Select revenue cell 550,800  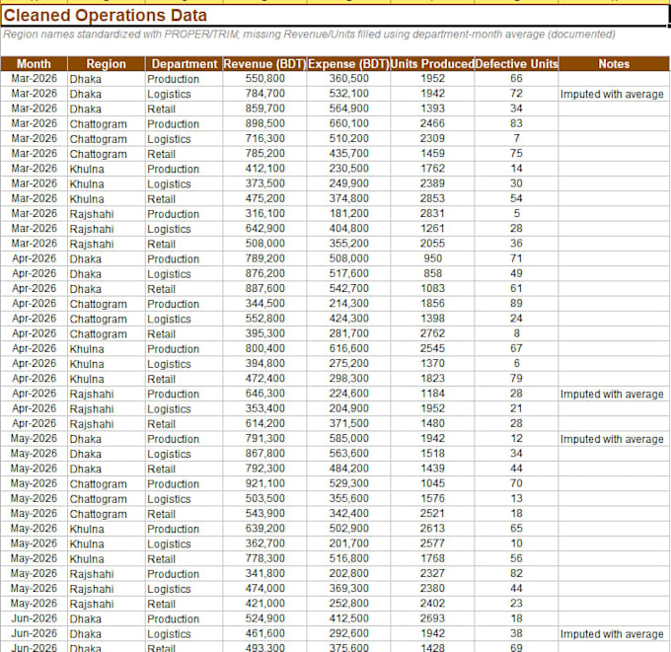264,79
